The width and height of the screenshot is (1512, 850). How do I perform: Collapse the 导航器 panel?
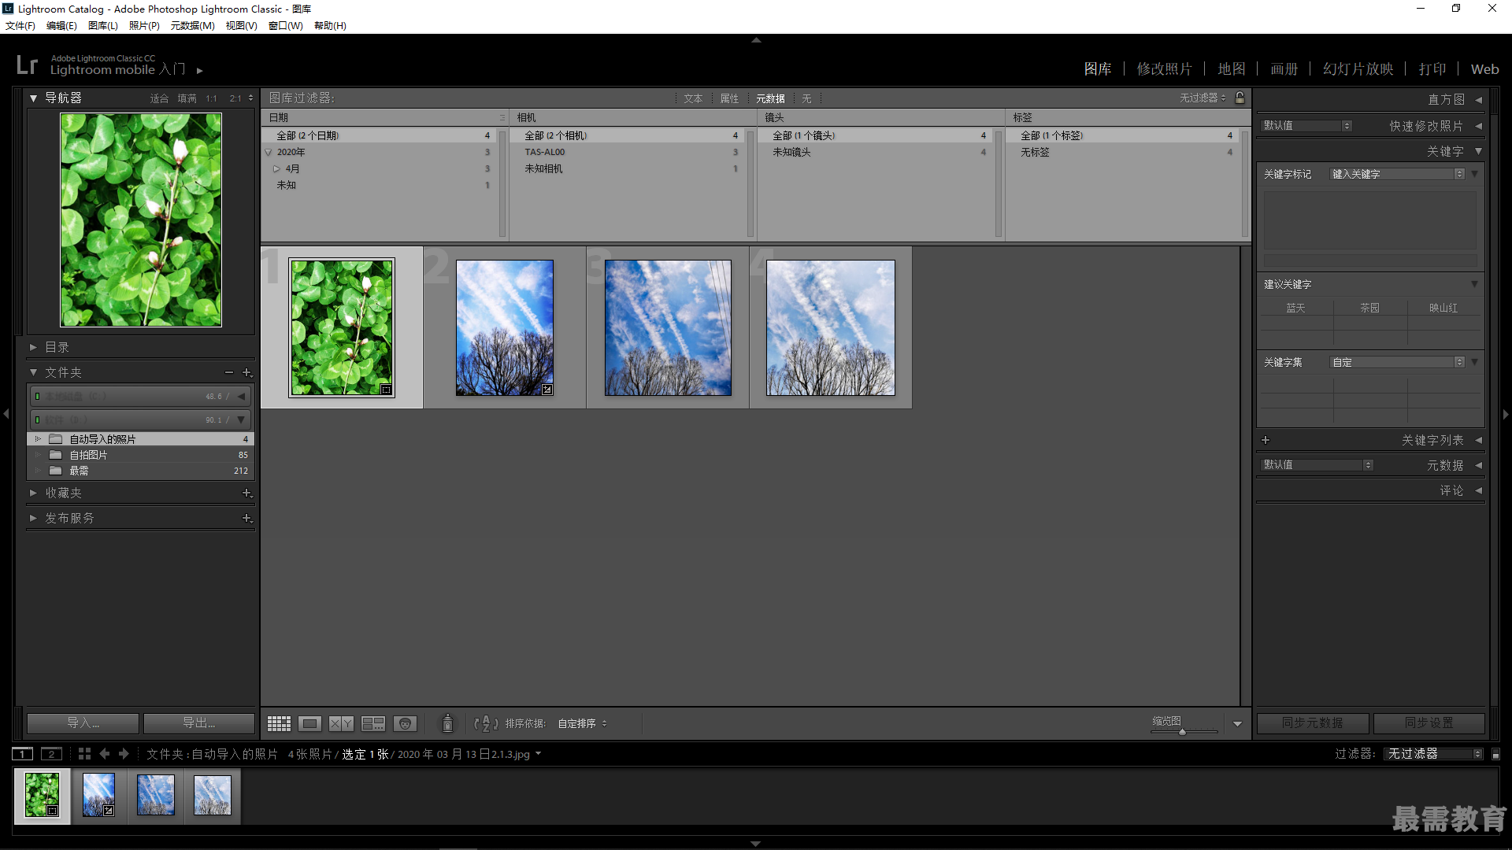point(34,98)
